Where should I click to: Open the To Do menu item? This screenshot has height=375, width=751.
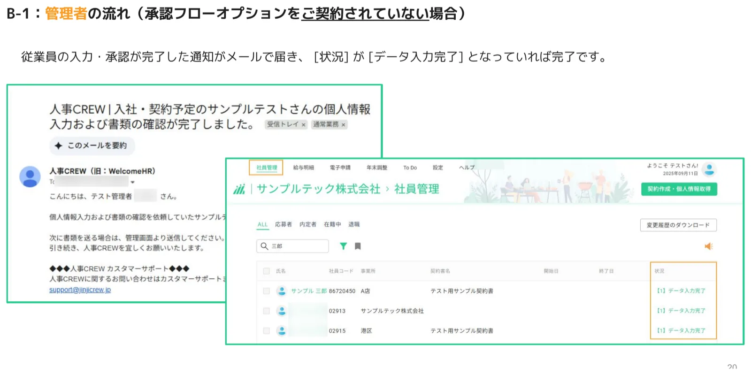410,168
